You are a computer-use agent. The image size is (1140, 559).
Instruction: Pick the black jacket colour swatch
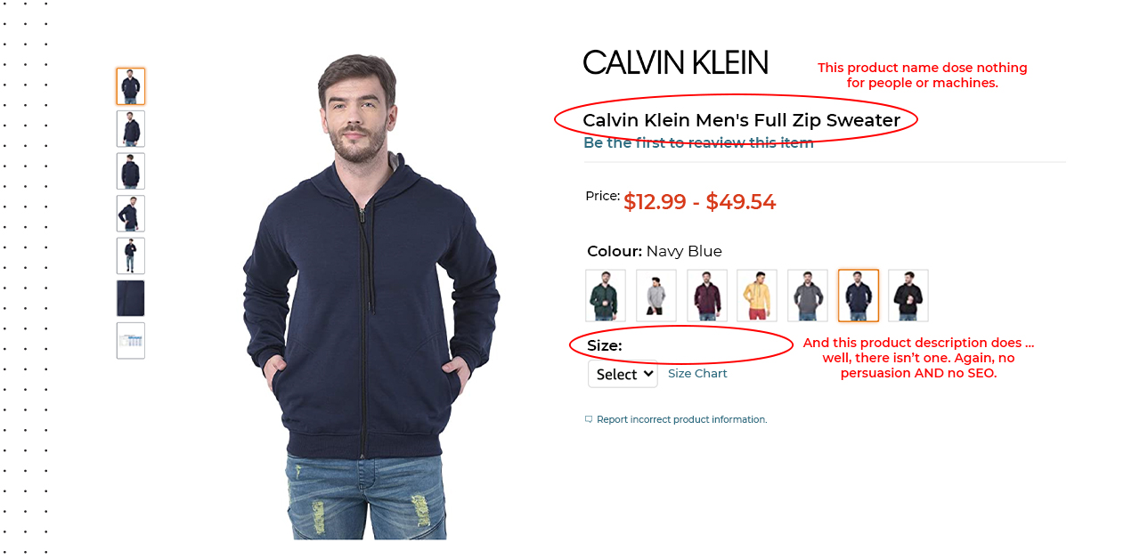point(908,296)
